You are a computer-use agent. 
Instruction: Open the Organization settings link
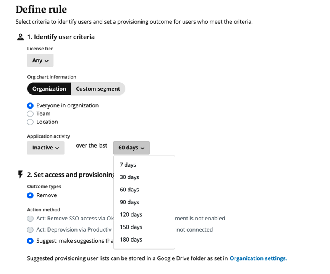258,258
